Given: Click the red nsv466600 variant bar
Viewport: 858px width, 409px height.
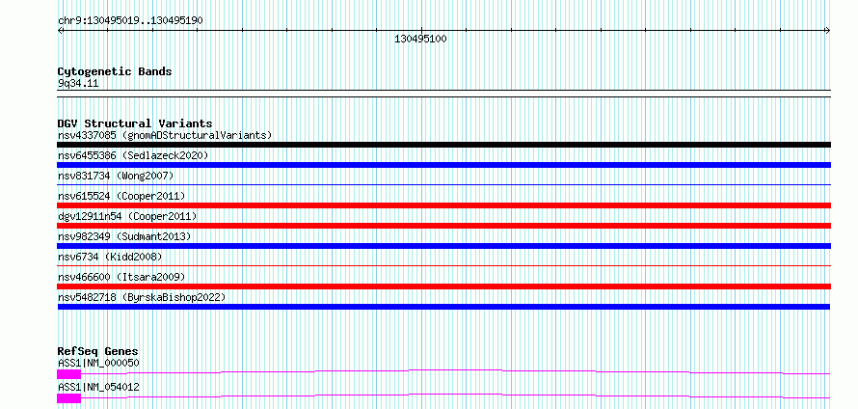Looking at the screenshot, I should (443, 286).
